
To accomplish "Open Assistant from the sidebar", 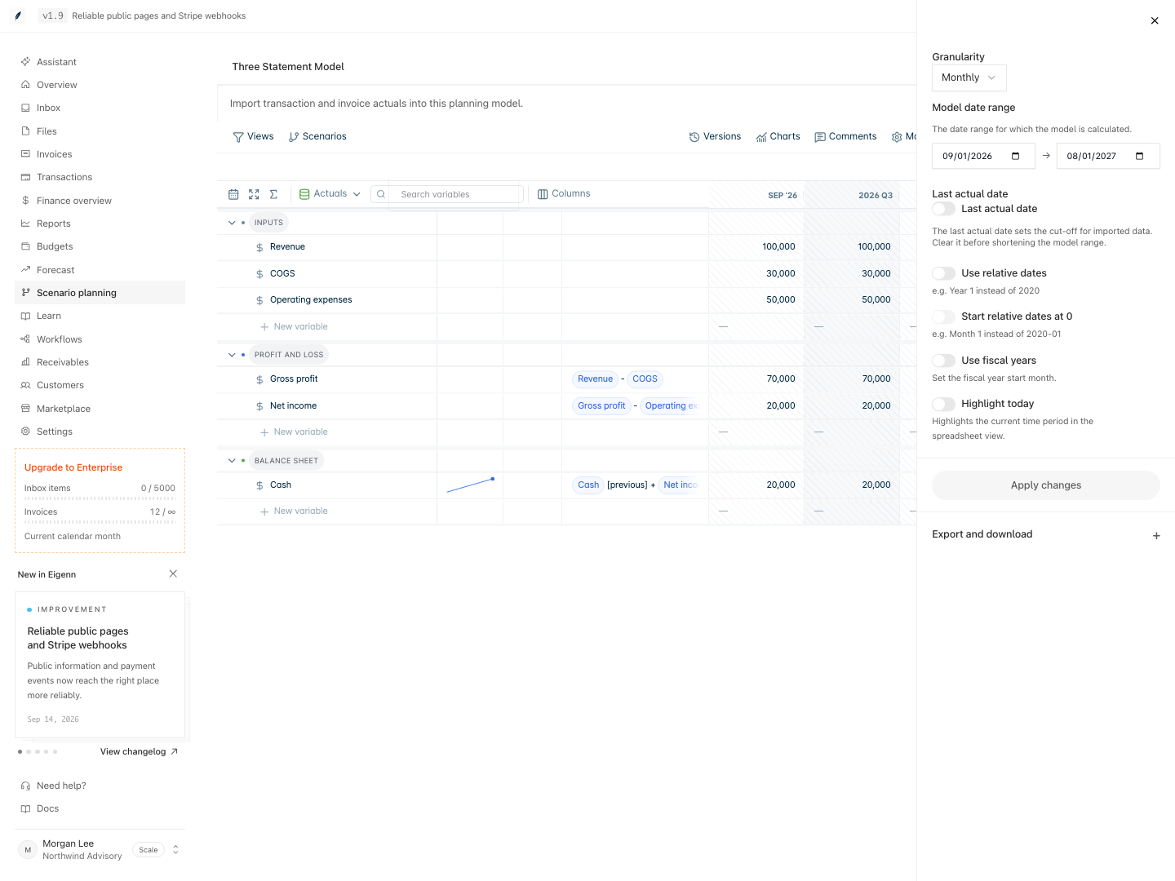I will pyautogui.click(x=100, y=62).
